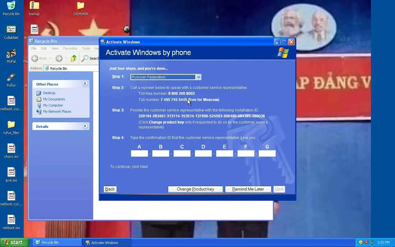Collapse the Other Places panel
395x247 pixels.
85,84
